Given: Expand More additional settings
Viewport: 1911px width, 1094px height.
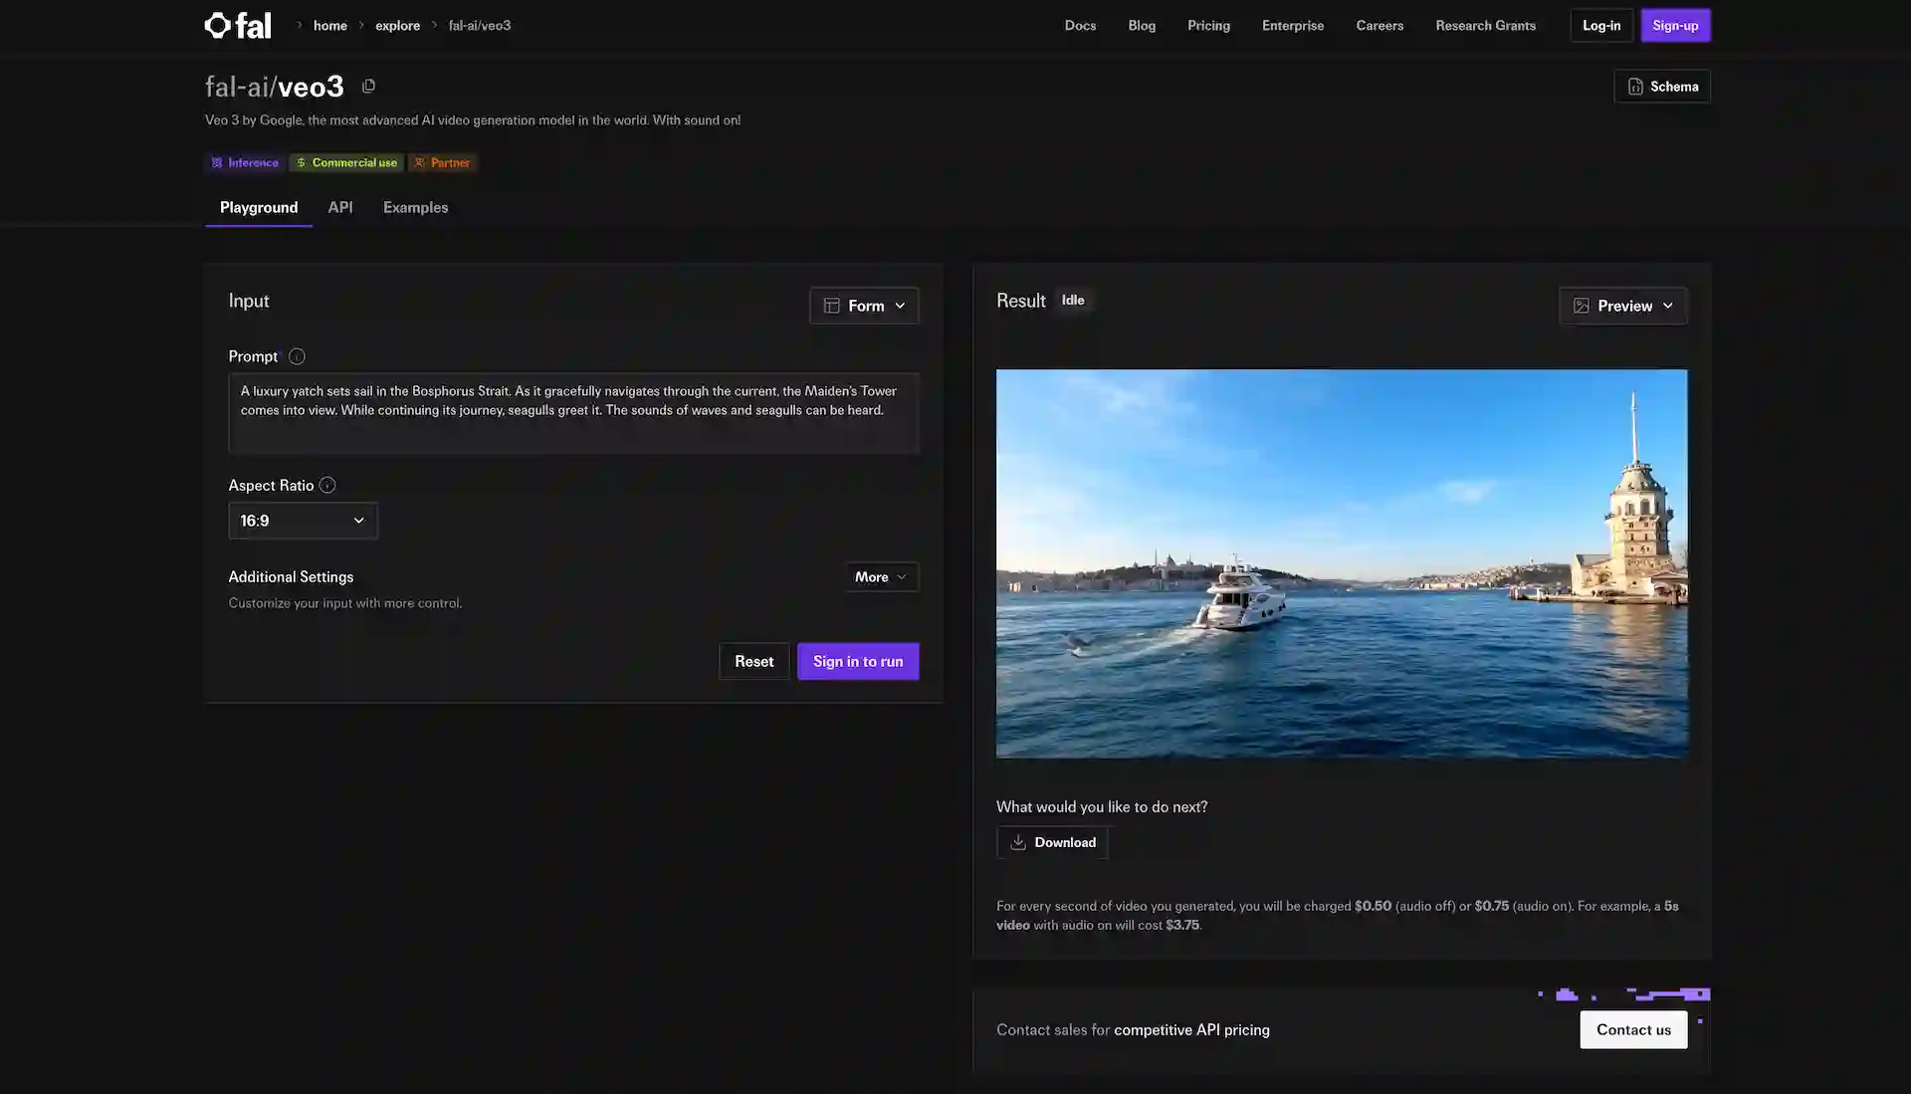Looking at the screenshot, I should tap(881, 577).
